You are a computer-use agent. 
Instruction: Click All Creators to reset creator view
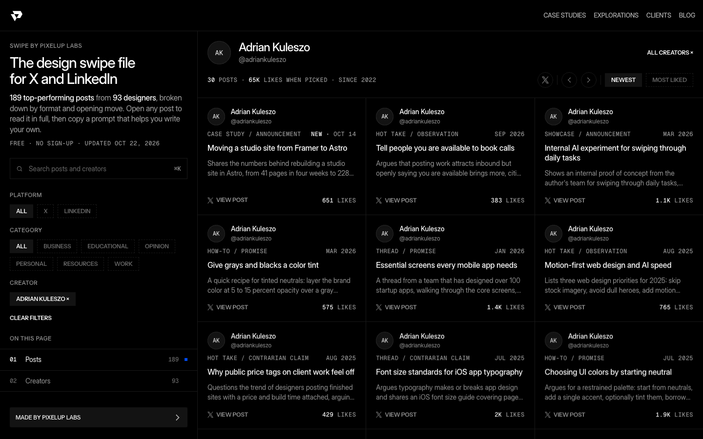[x=670, y=53]
